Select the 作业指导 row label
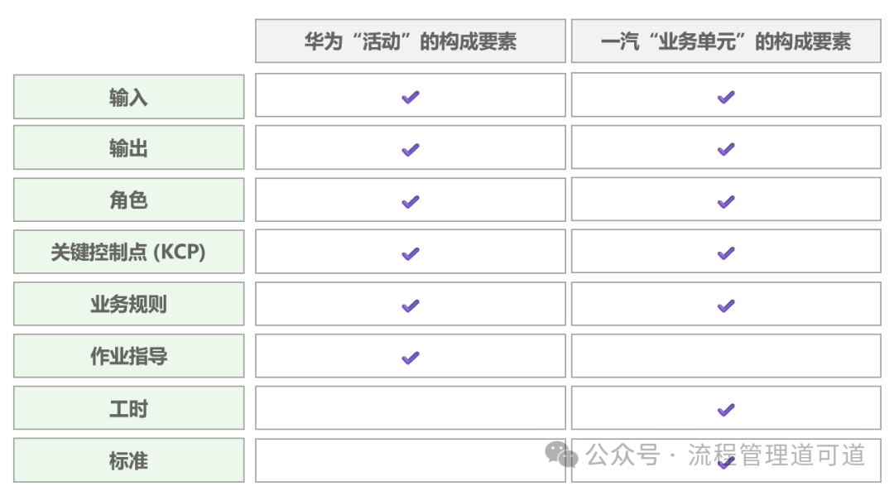 tap(128, 357)
